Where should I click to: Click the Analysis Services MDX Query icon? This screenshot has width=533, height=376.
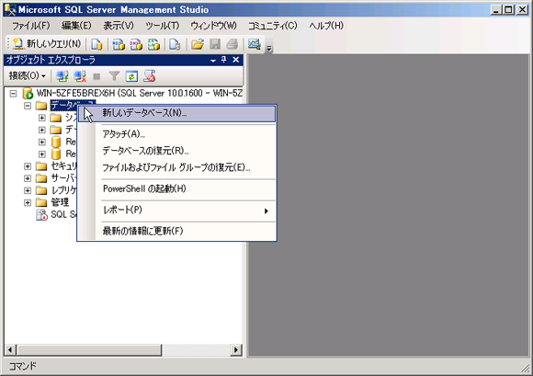[119, 44]
